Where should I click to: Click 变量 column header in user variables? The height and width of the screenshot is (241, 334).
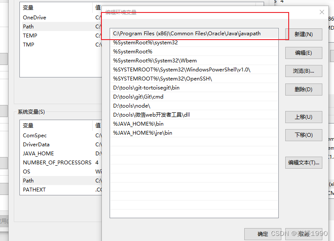pos(57,8)
